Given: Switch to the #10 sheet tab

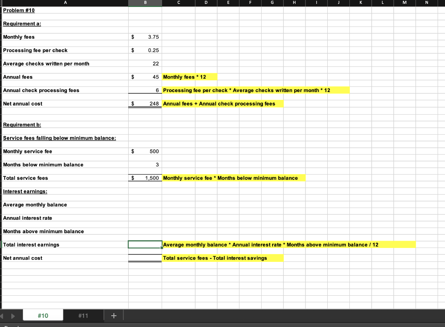Looking at the screenshot, I should pyautogui.click(x=43, y=315).
